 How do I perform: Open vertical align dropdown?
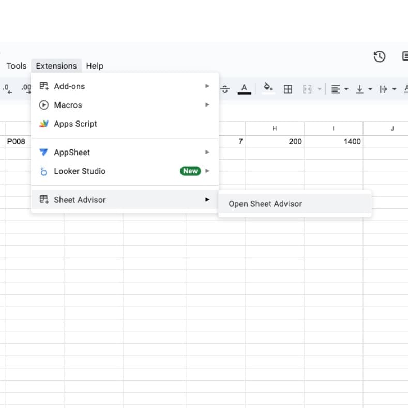(x=364, y=89)
